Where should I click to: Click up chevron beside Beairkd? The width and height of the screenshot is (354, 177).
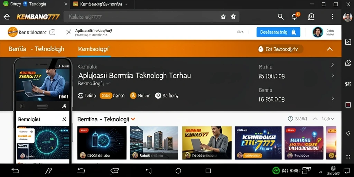pyautogui.click(x=315, y=119)
